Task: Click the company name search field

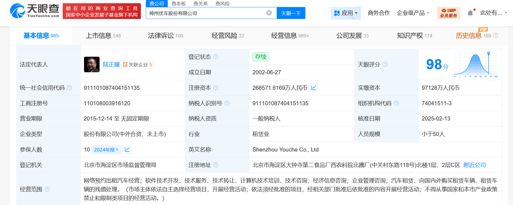Action: [205, 13]
